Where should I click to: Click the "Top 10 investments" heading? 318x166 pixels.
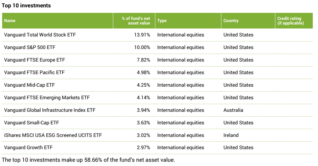point(26,6)
